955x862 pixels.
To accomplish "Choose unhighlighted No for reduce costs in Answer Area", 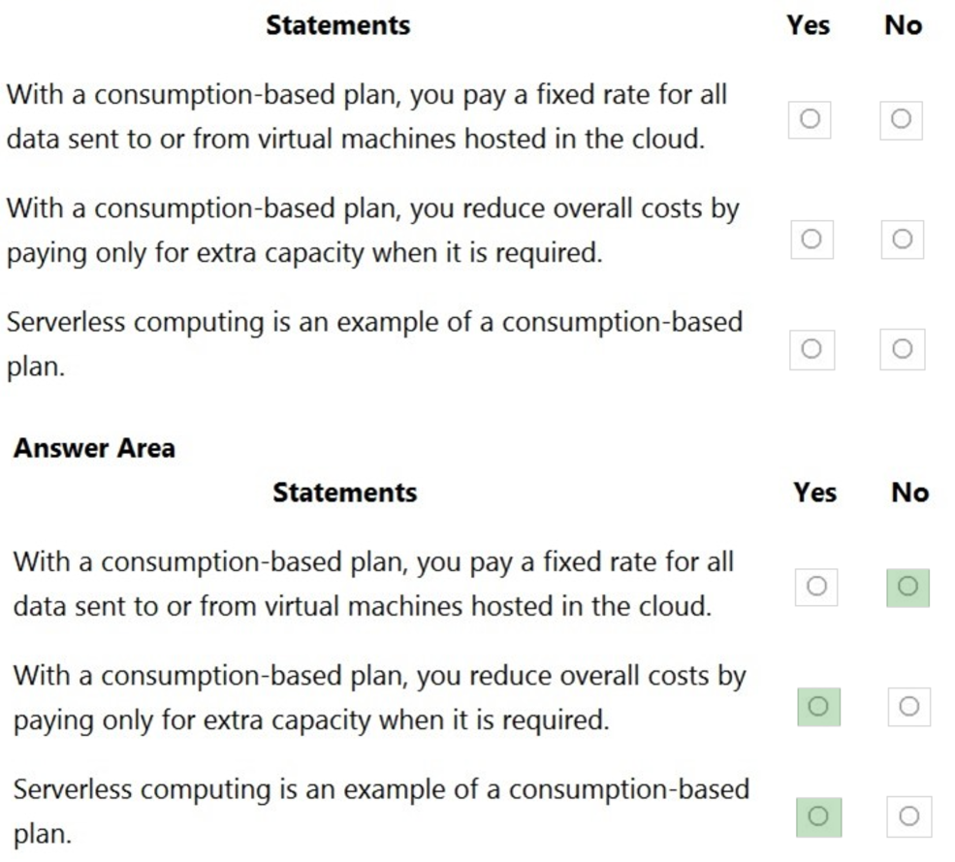I will click(x=908, y=706).
